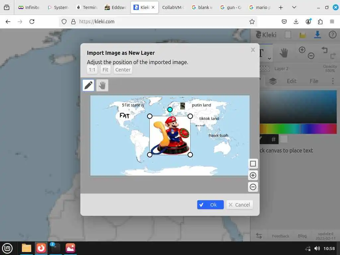Click the zoom-in plus icon in import dialog
The height and width of the screenshot is (255, 340).
(x=253, y=175)
